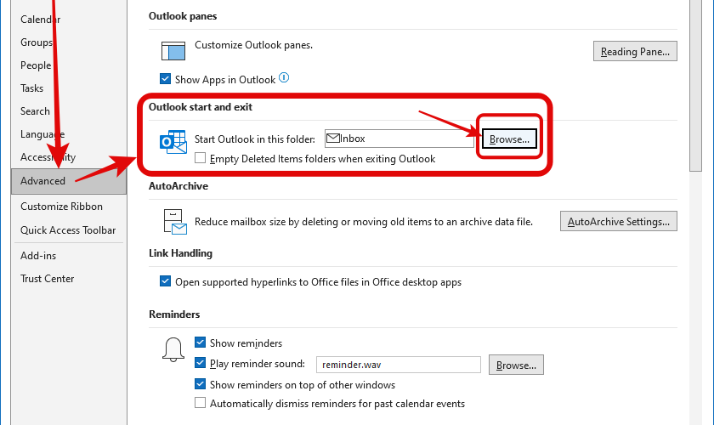
Task: Toggle the Show Apps in Outlook checkbox
Action: click(165, 79)
